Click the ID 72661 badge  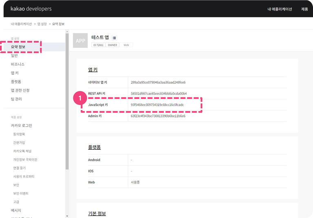(98, 45)
